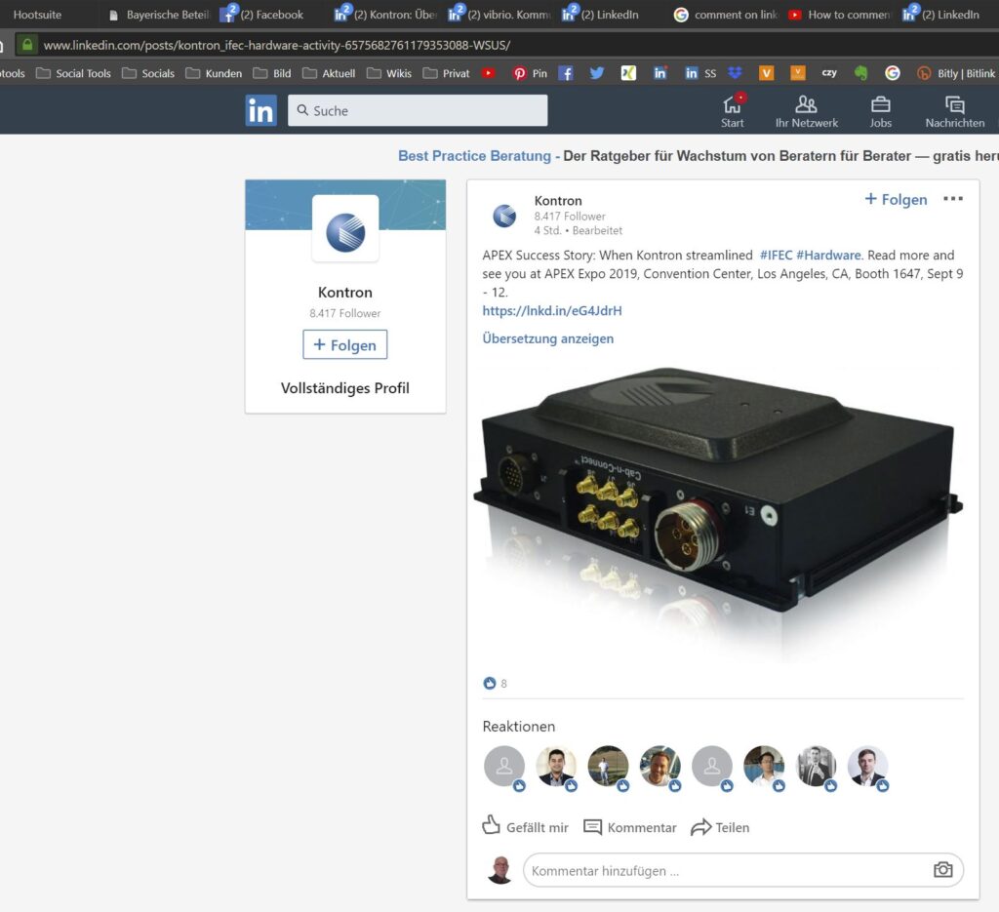Screen dimensions: 999x912
Task: Click Übersetzung anzeigen to translate post
Action: [547, 338]
